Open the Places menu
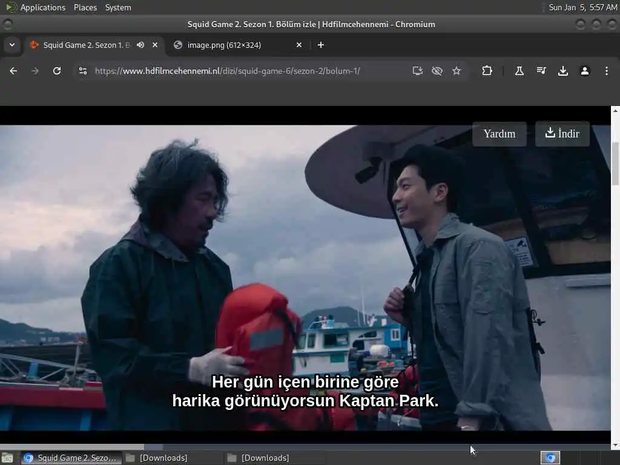Image resolution: width=620 pixels, height=465 pixels. pos(85,7)
